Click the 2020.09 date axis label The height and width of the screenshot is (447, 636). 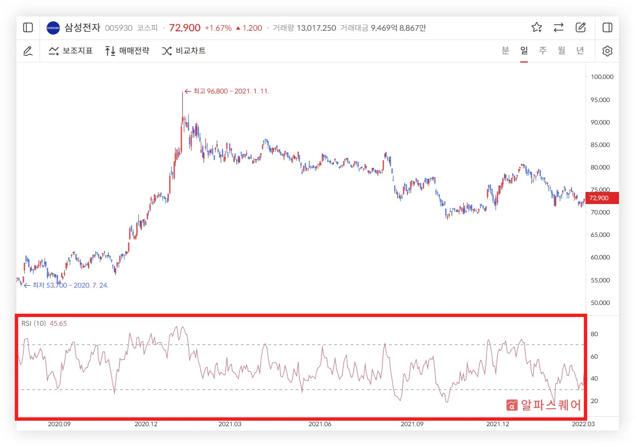point(59,424)
